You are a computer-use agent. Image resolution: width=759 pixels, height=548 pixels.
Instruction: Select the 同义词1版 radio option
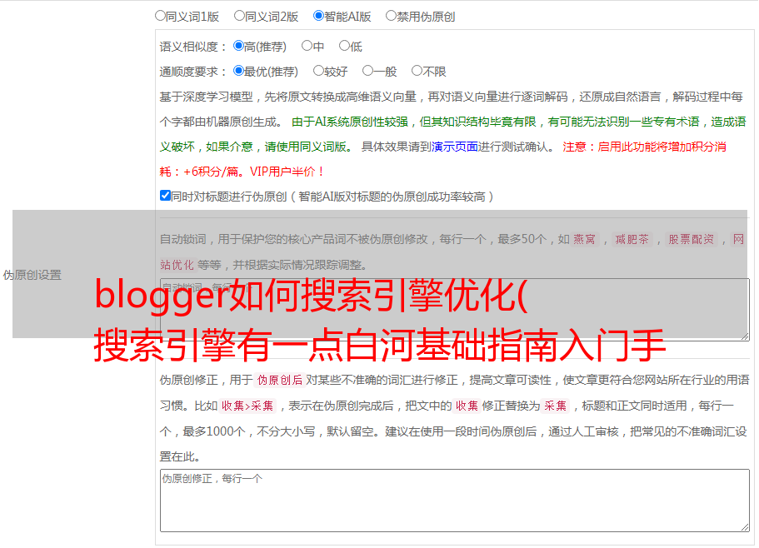coord(160,16)
